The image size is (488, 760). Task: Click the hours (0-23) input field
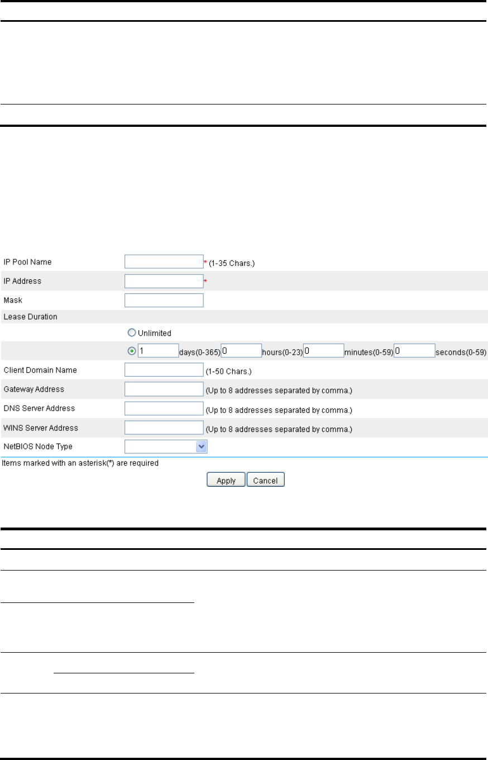click(x=241, y=351)
